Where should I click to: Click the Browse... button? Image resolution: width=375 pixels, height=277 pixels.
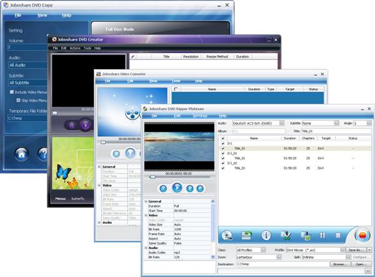coord(340,264)
